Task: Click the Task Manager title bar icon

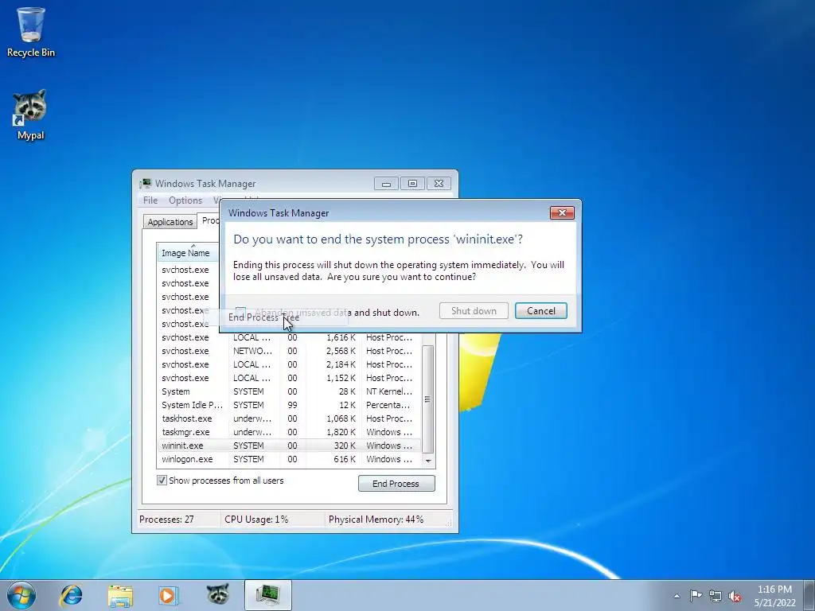Action: 146,184
